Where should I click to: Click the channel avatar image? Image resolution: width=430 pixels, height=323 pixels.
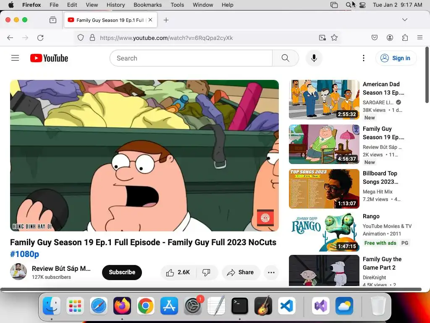[x=18, y=272]
